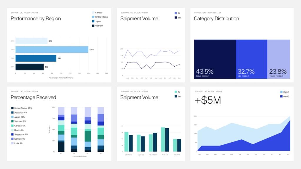Click the Indonesia axis label
Screen dimensions: 301x169
pyautogui.click(x=129, y=155)
